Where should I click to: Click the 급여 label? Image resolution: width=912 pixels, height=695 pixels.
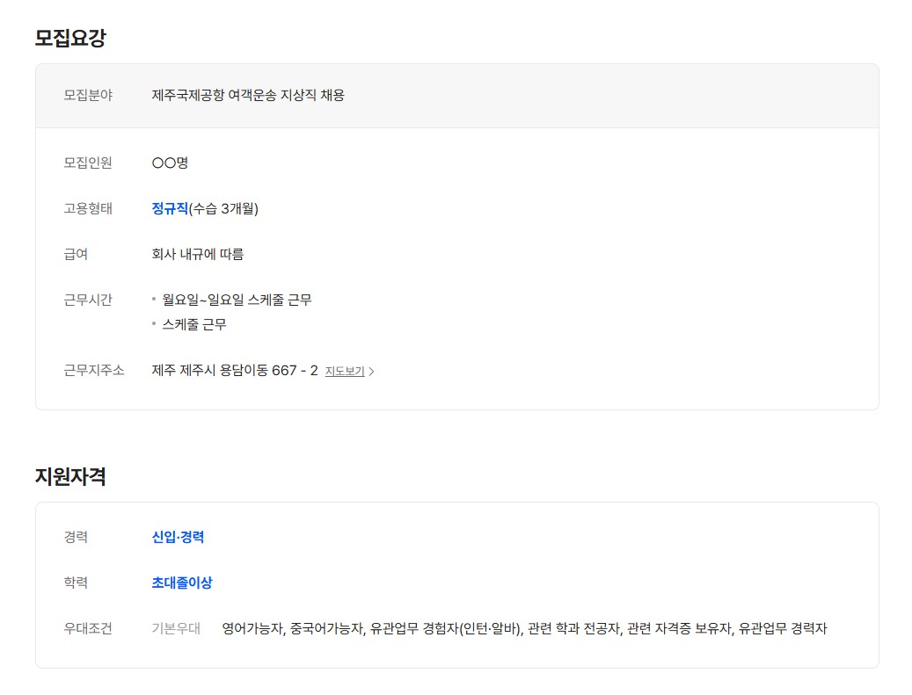[76, 254]
